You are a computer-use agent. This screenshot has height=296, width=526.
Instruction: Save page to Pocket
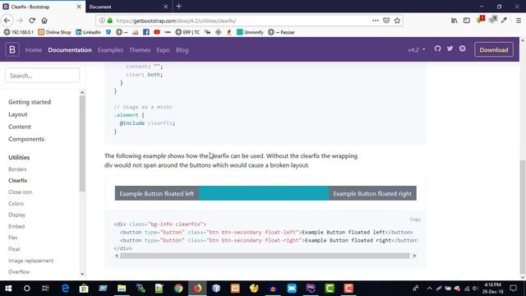point(386,21)
